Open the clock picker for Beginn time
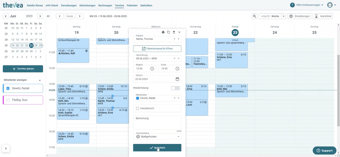Viewport: 340px width, 157px height. (x=152, y=68)
